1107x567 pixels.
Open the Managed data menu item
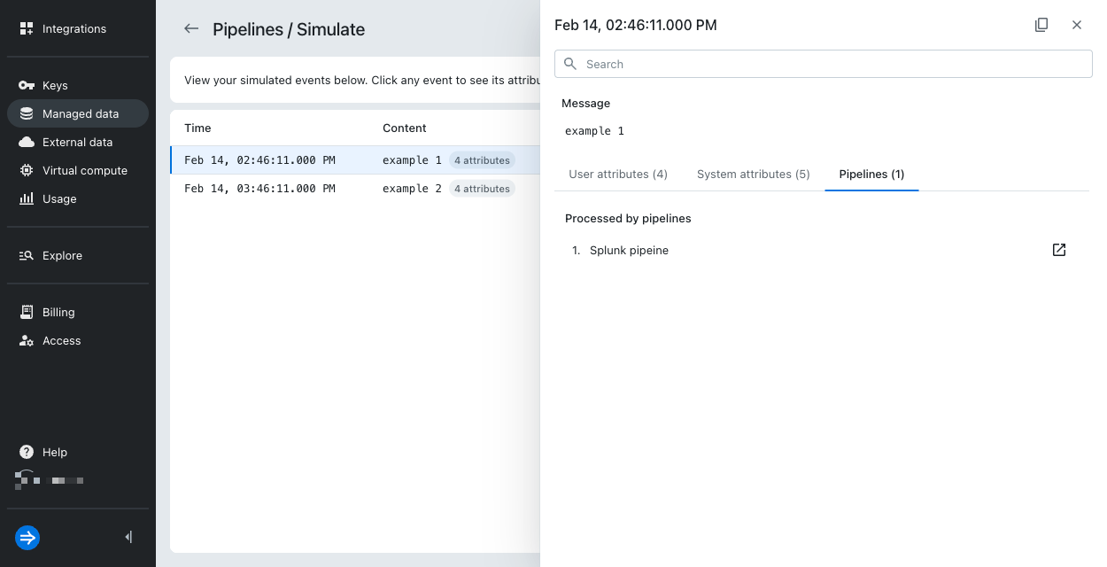[x=78, y=113]
